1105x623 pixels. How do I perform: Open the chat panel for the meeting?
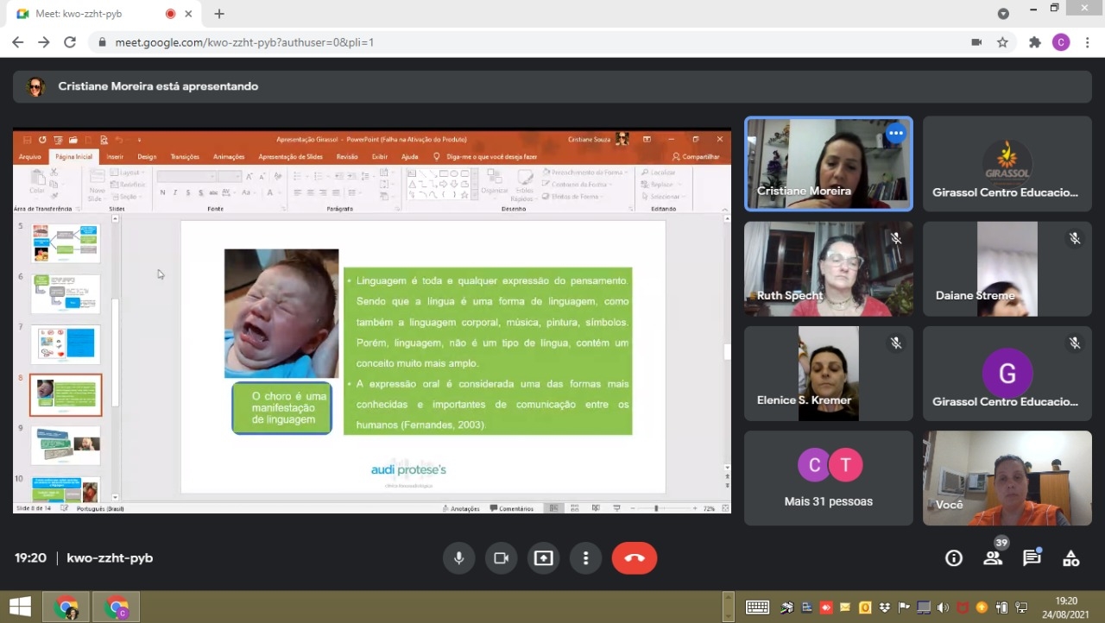point(1032,558)
